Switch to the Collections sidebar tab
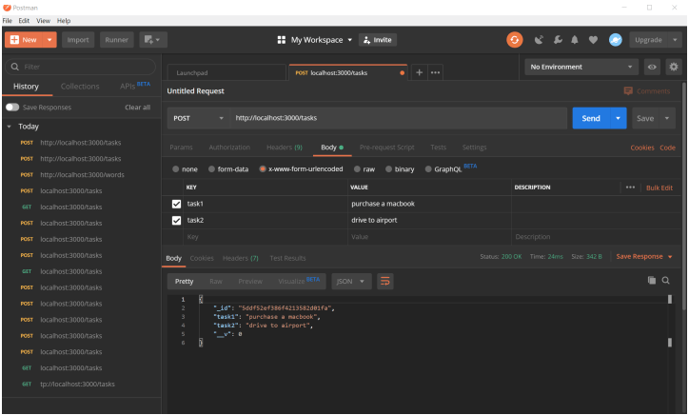The height and width of the screenshot is (415, 689). click(x=79, y=87)
